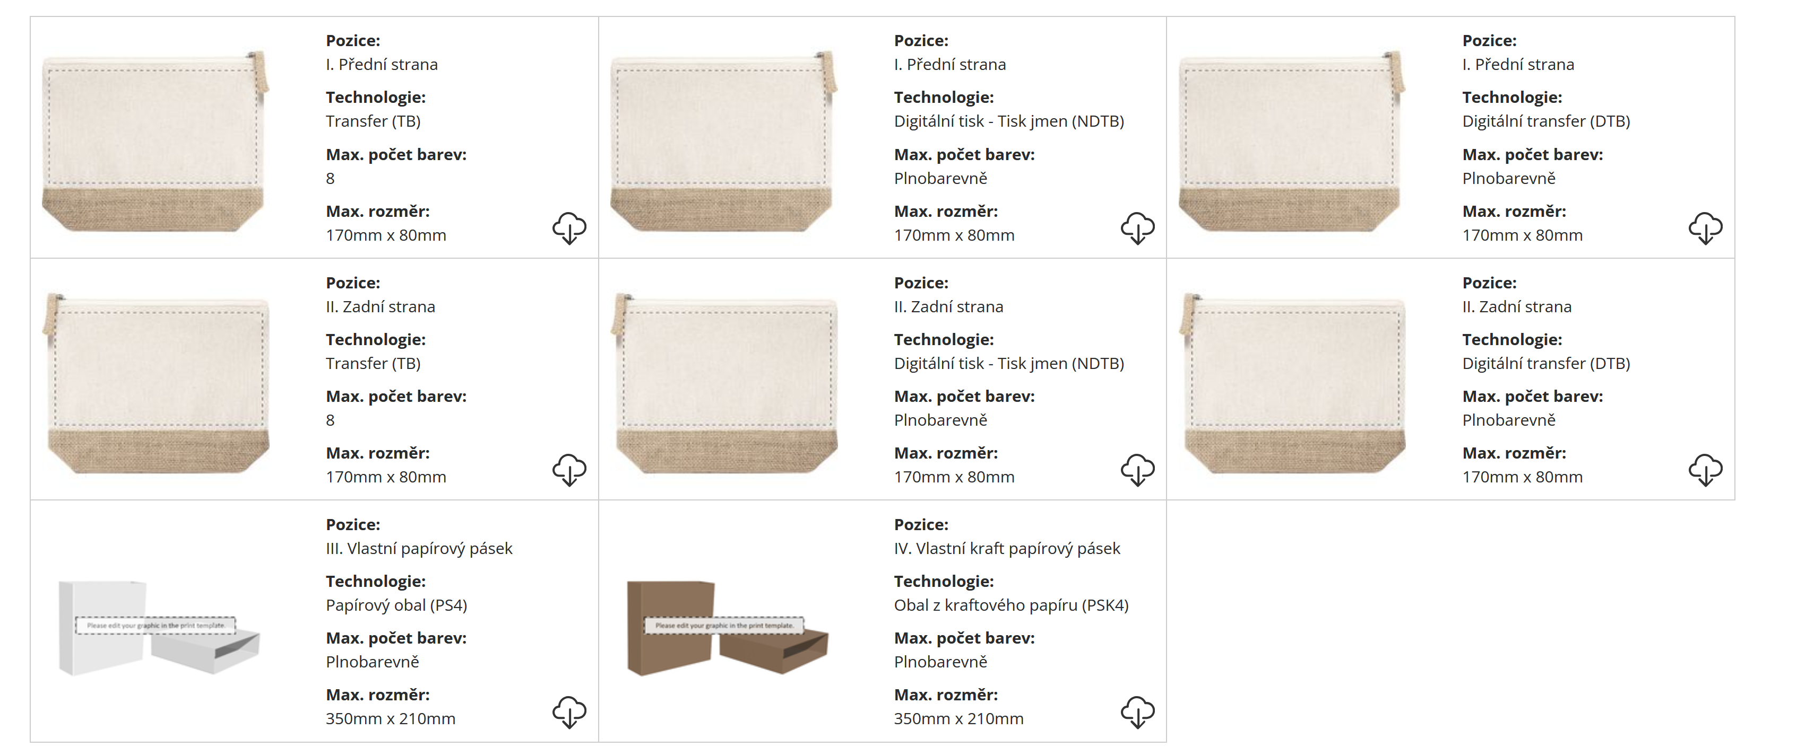Download back side Transfer (TB) template
Image resolution: width=1814 pixels, height=756 pixels.
click(x=569, y=470)
